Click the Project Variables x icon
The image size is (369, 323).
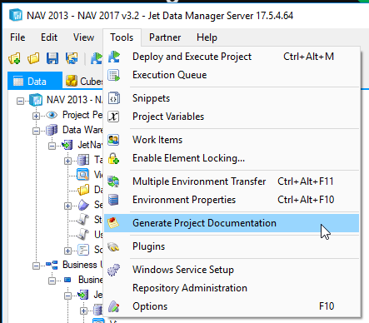click(x=113, y=117)
